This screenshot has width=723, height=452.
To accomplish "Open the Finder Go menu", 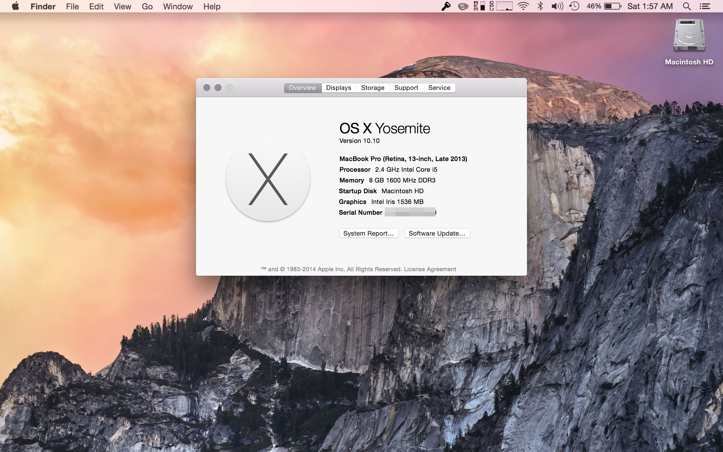I will coord(147,6).
